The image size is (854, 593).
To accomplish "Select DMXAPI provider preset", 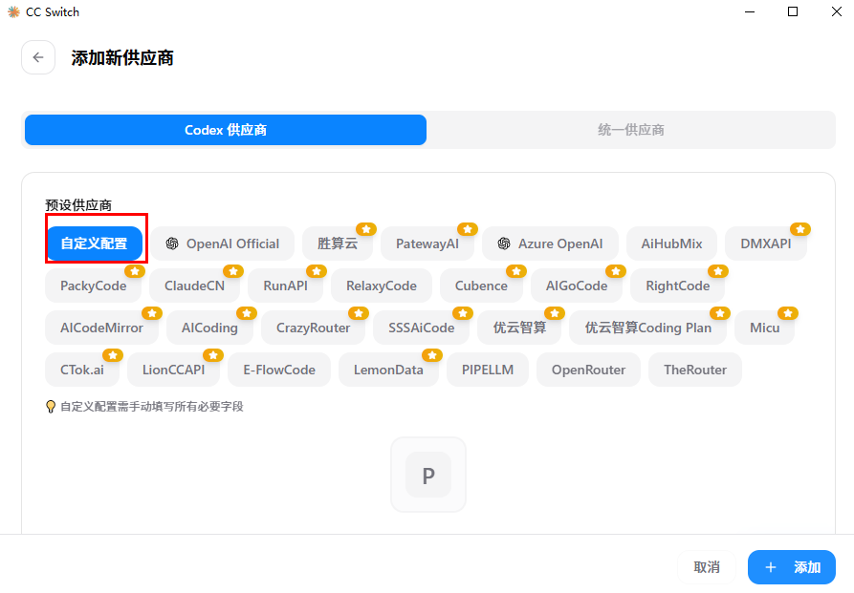I will coord(766,244).
